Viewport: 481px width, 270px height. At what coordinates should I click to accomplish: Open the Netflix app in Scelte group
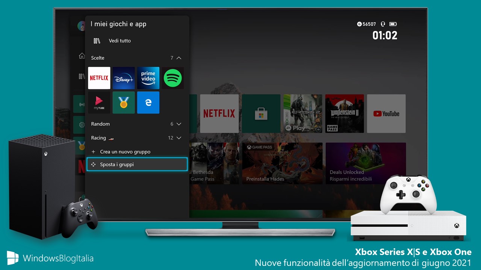(x=99, y=78)
